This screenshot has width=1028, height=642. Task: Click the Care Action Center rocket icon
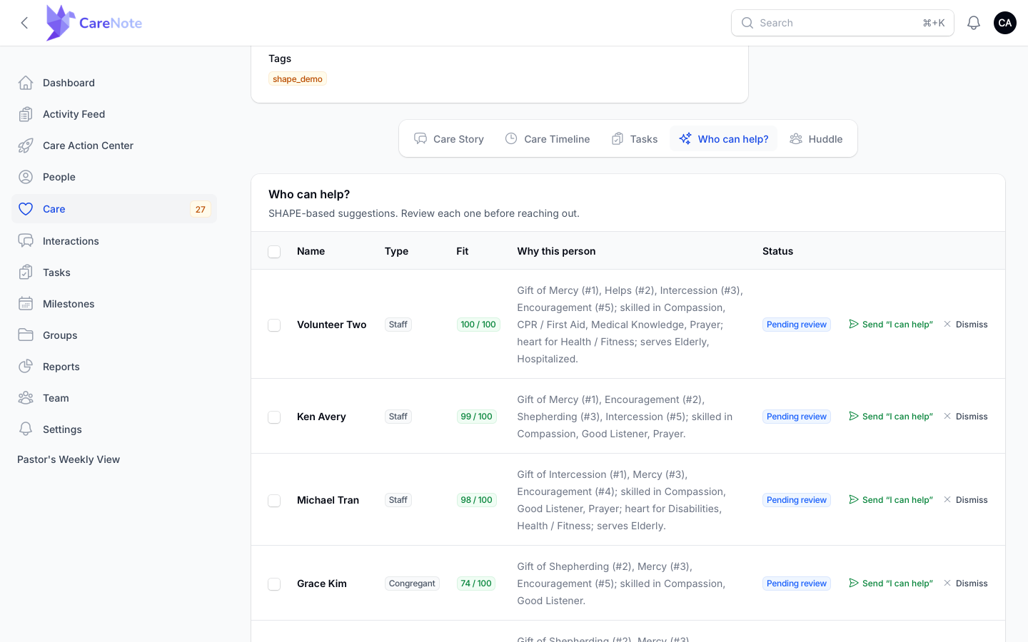pos(26,146)
